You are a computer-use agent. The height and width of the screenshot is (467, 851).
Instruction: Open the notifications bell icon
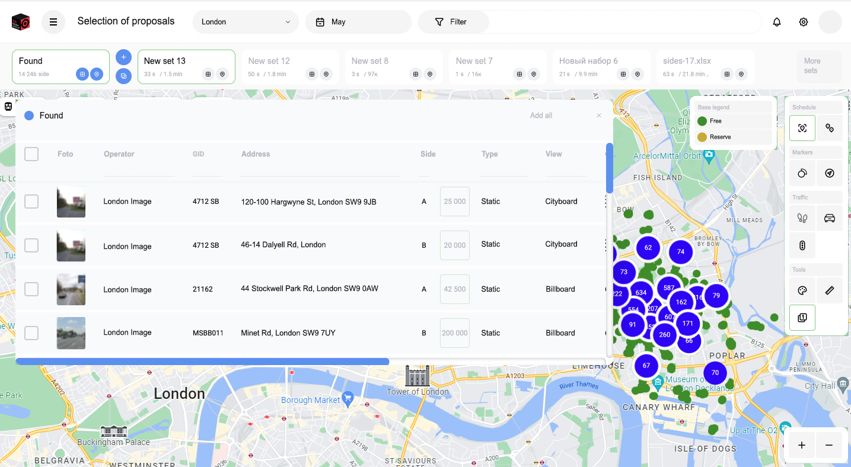click(x=776, y=22)
